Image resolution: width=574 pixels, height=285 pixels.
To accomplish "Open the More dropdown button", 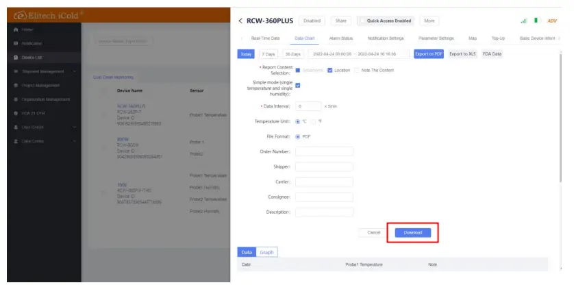I will point(429,21).
